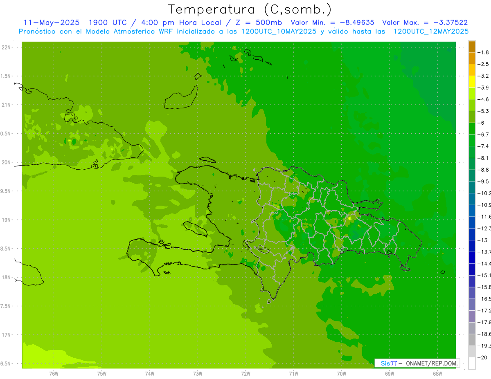Click the SisTT - ONAMET/REP.DOM. logo box

tap(417, 363)
